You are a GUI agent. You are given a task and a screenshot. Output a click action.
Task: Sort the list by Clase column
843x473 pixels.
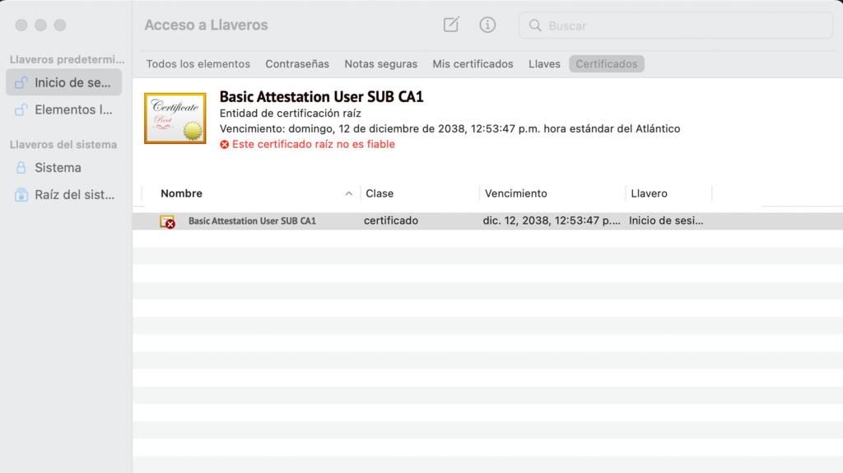tap(380, 194)
